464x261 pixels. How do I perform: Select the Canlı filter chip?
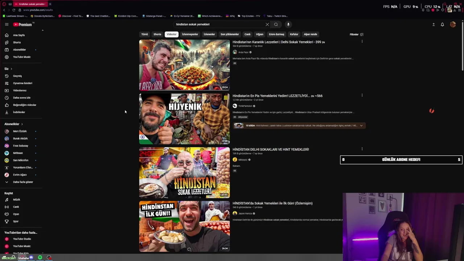248,34
